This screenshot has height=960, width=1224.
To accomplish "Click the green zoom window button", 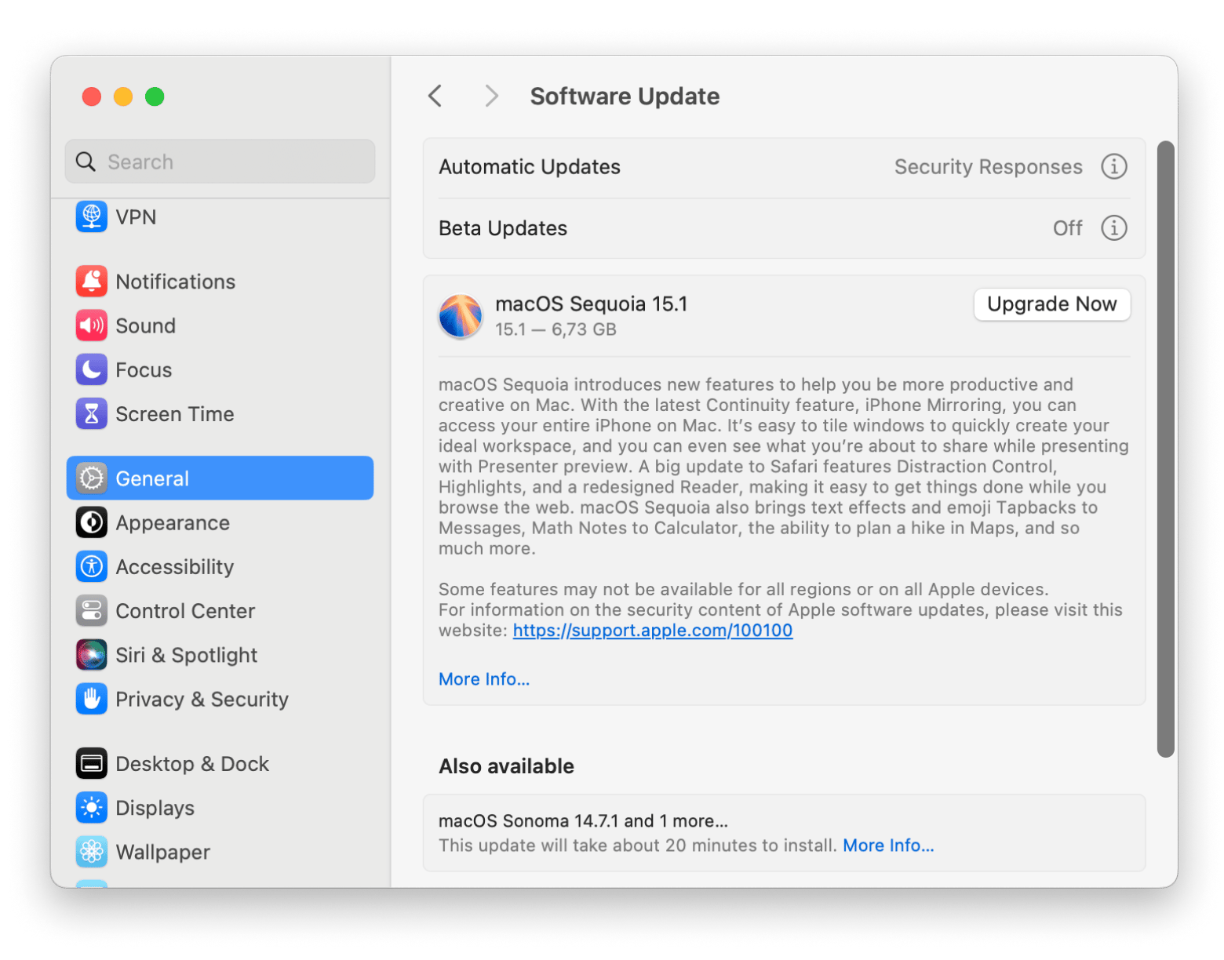I will point(155,96).
